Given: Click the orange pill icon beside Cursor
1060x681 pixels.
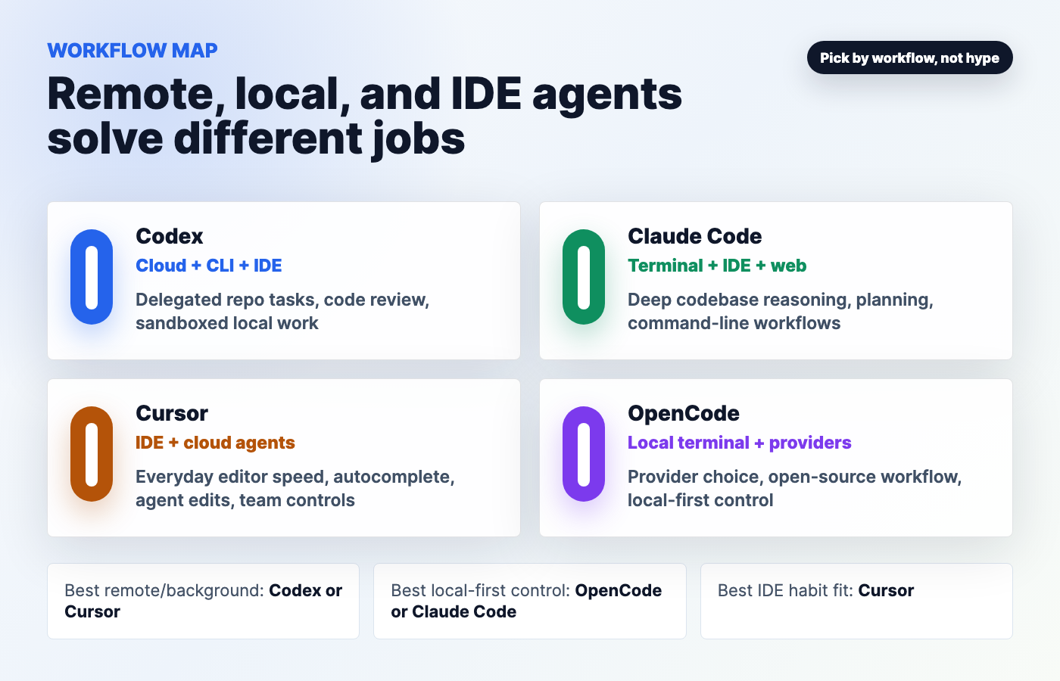Looking at the screenshot, I should (92, 454).
